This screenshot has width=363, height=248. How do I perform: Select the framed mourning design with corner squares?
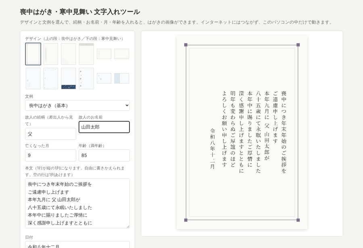pos(33,54)
